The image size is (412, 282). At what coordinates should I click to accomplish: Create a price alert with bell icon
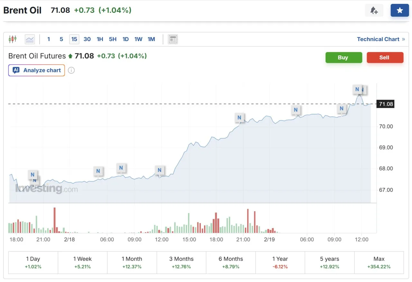374,10
